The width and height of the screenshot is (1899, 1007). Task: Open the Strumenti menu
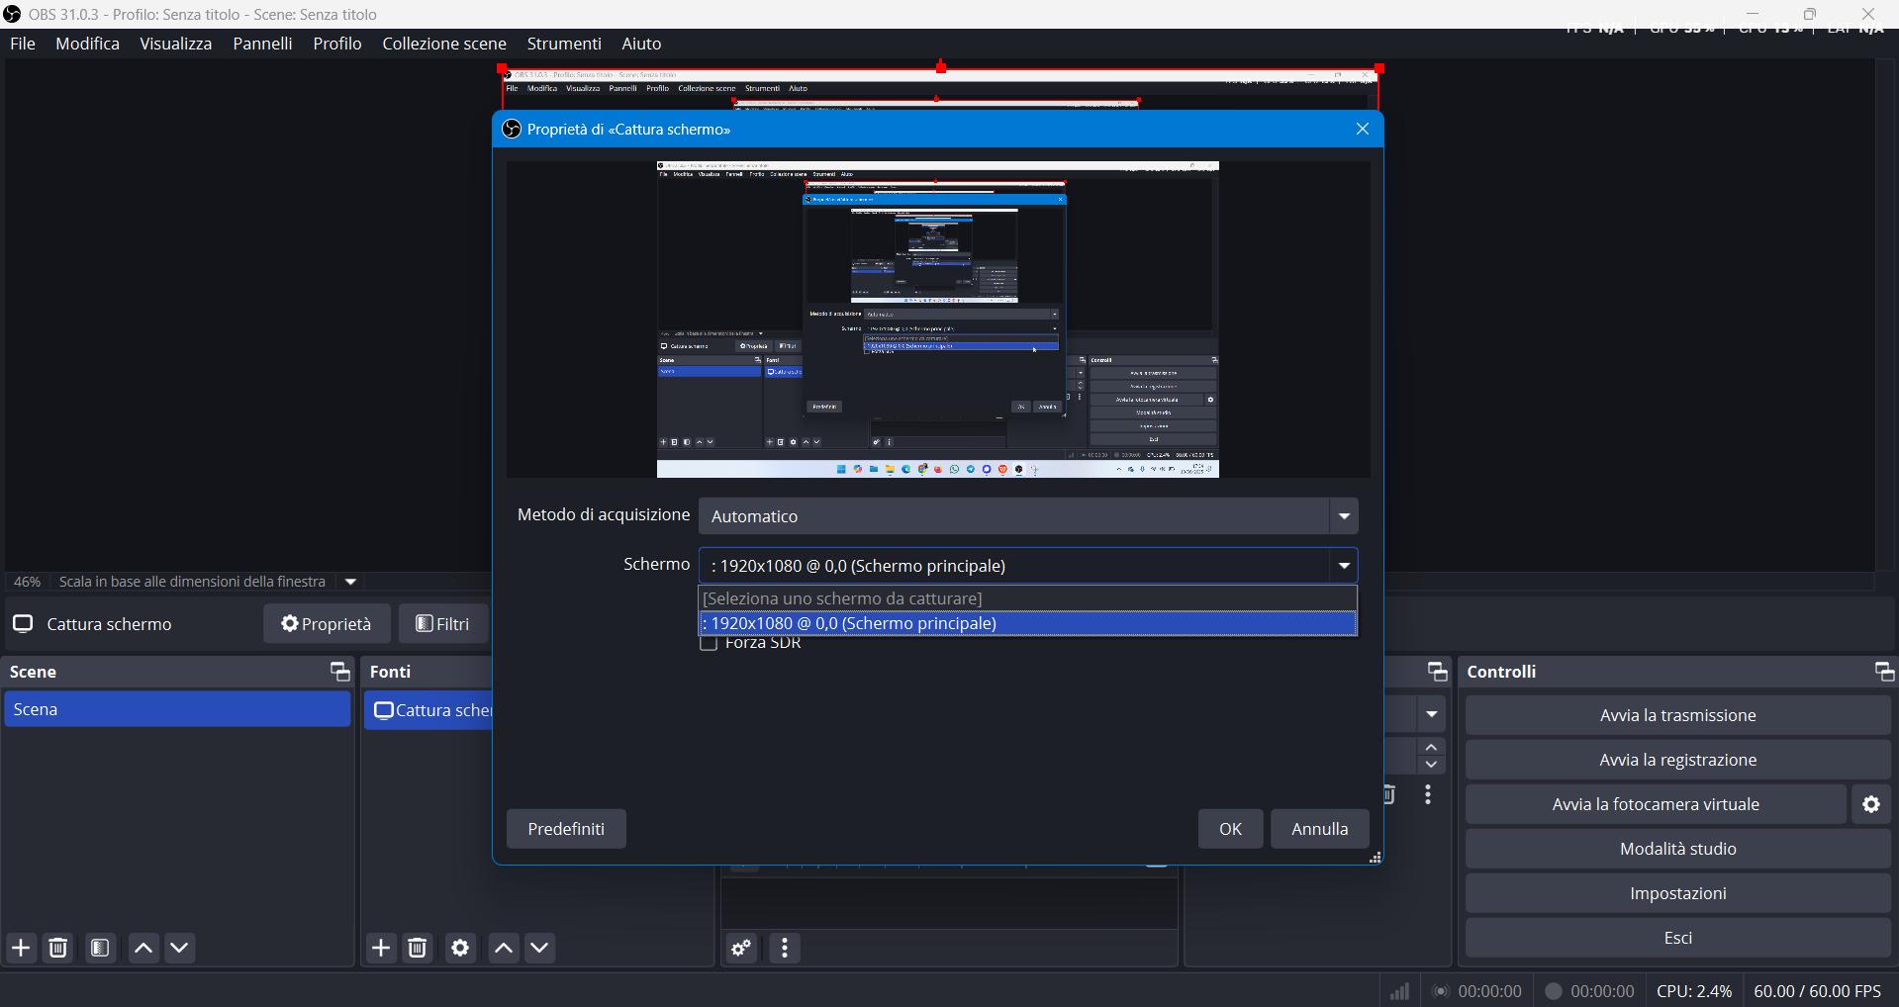click(x=564, y=44)
